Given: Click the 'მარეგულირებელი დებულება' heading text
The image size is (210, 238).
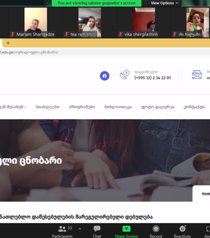Looking at the screenshot, I should click(x=114, y=217).
